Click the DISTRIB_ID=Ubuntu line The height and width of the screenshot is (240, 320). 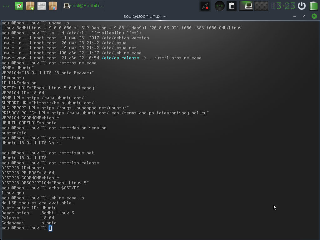coord(23,168)
